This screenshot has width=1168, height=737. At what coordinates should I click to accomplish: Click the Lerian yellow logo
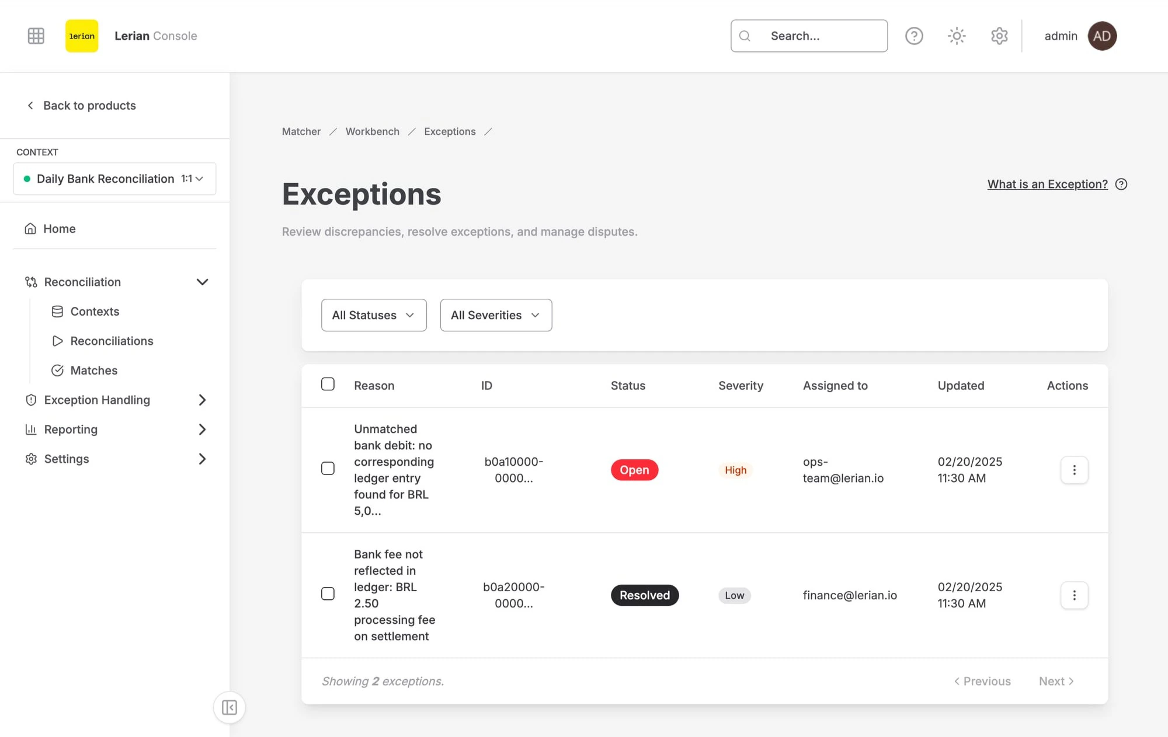pos(82,36)
